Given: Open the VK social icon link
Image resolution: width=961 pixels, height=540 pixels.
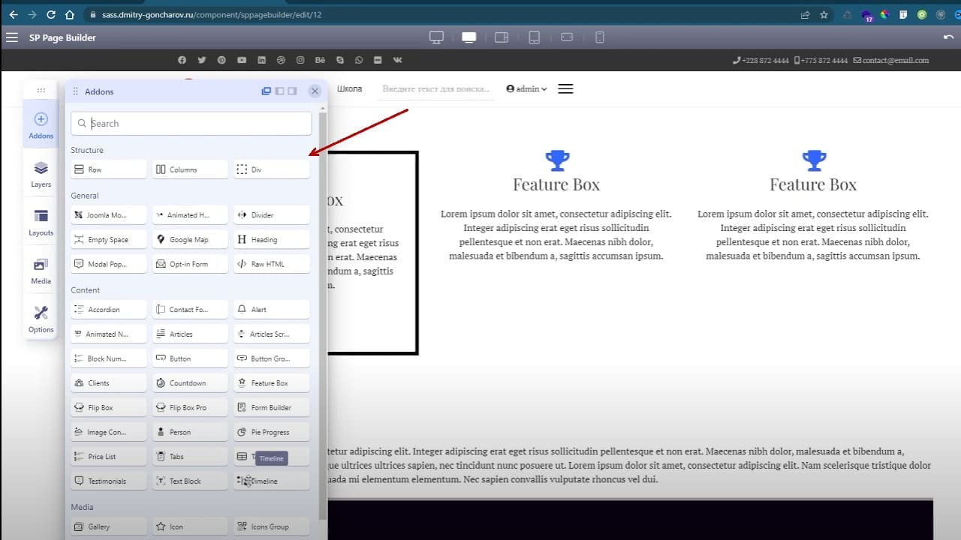Looking at the screenshot, I should click(x=397, y=60).
